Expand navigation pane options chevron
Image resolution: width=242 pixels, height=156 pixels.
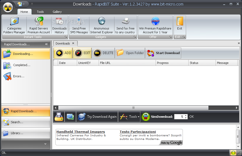(45, 144)
